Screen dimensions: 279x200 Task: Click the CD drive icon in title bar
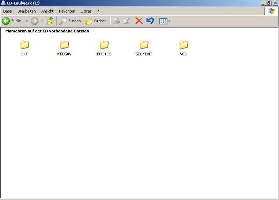tap(3, 3)
